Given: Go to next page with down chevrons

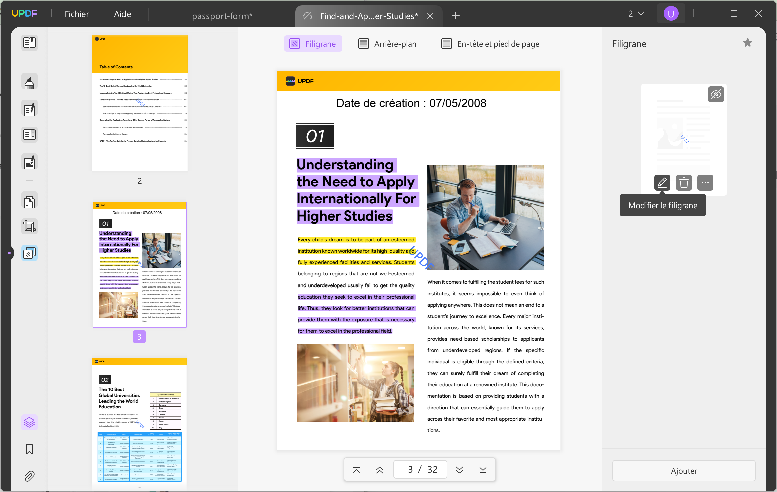Looking at the screenshot, I should pos(460,469).
